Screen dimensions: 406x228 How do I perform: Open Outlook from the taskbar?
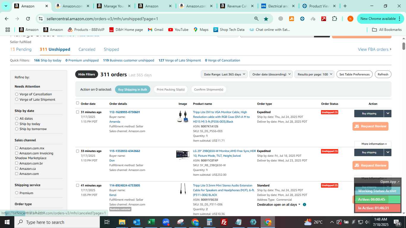click(137, 222)
